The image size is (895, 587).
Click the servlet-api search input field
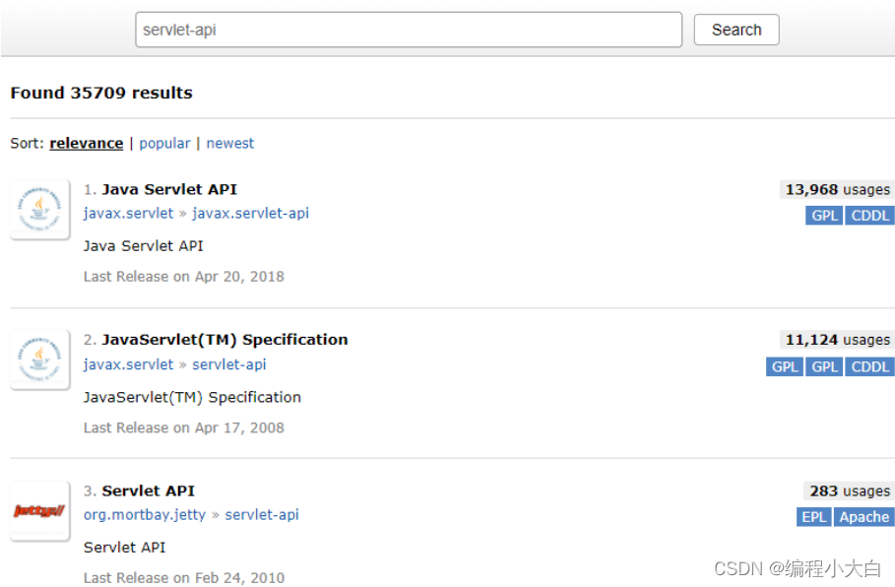[x=409, y=30]
